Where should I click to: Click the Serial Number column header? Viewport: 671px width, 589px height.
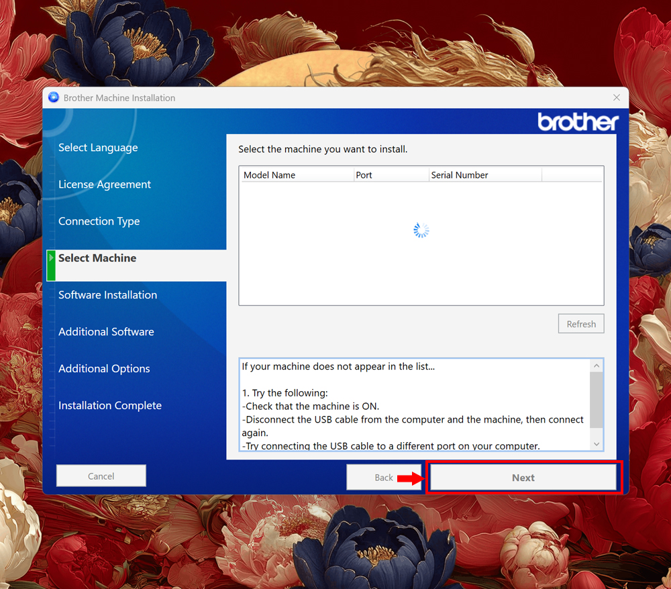pos(484,175)
